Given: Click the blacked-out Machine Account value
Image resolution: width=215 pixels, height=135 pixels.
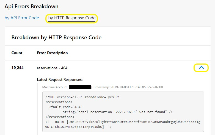Looking at the screenshot, I should pyautogui.click(x=80, y=87).
